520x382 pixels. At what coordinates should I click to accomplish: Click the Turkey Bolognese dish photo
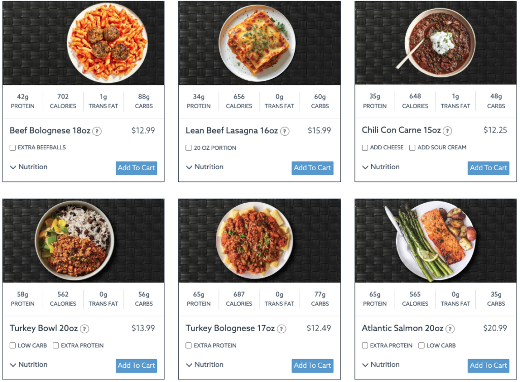click(x=259, y=240)
